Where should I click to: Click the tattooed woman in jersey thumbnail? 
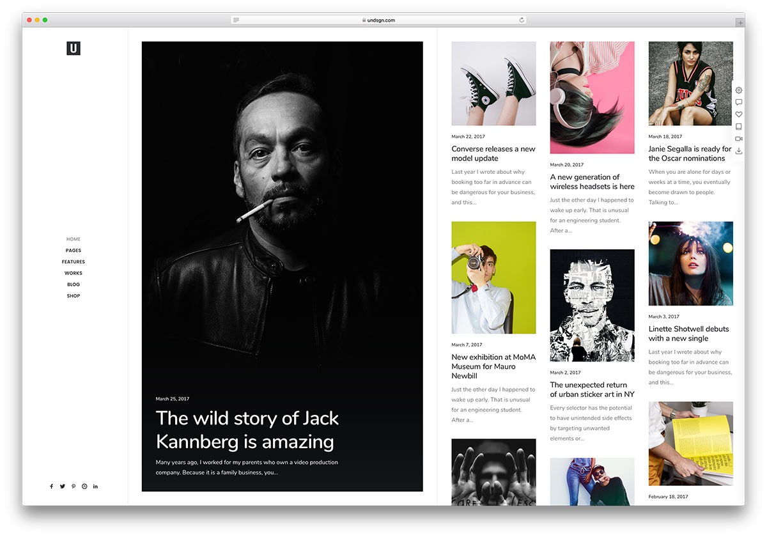click(x=691, y=84)
